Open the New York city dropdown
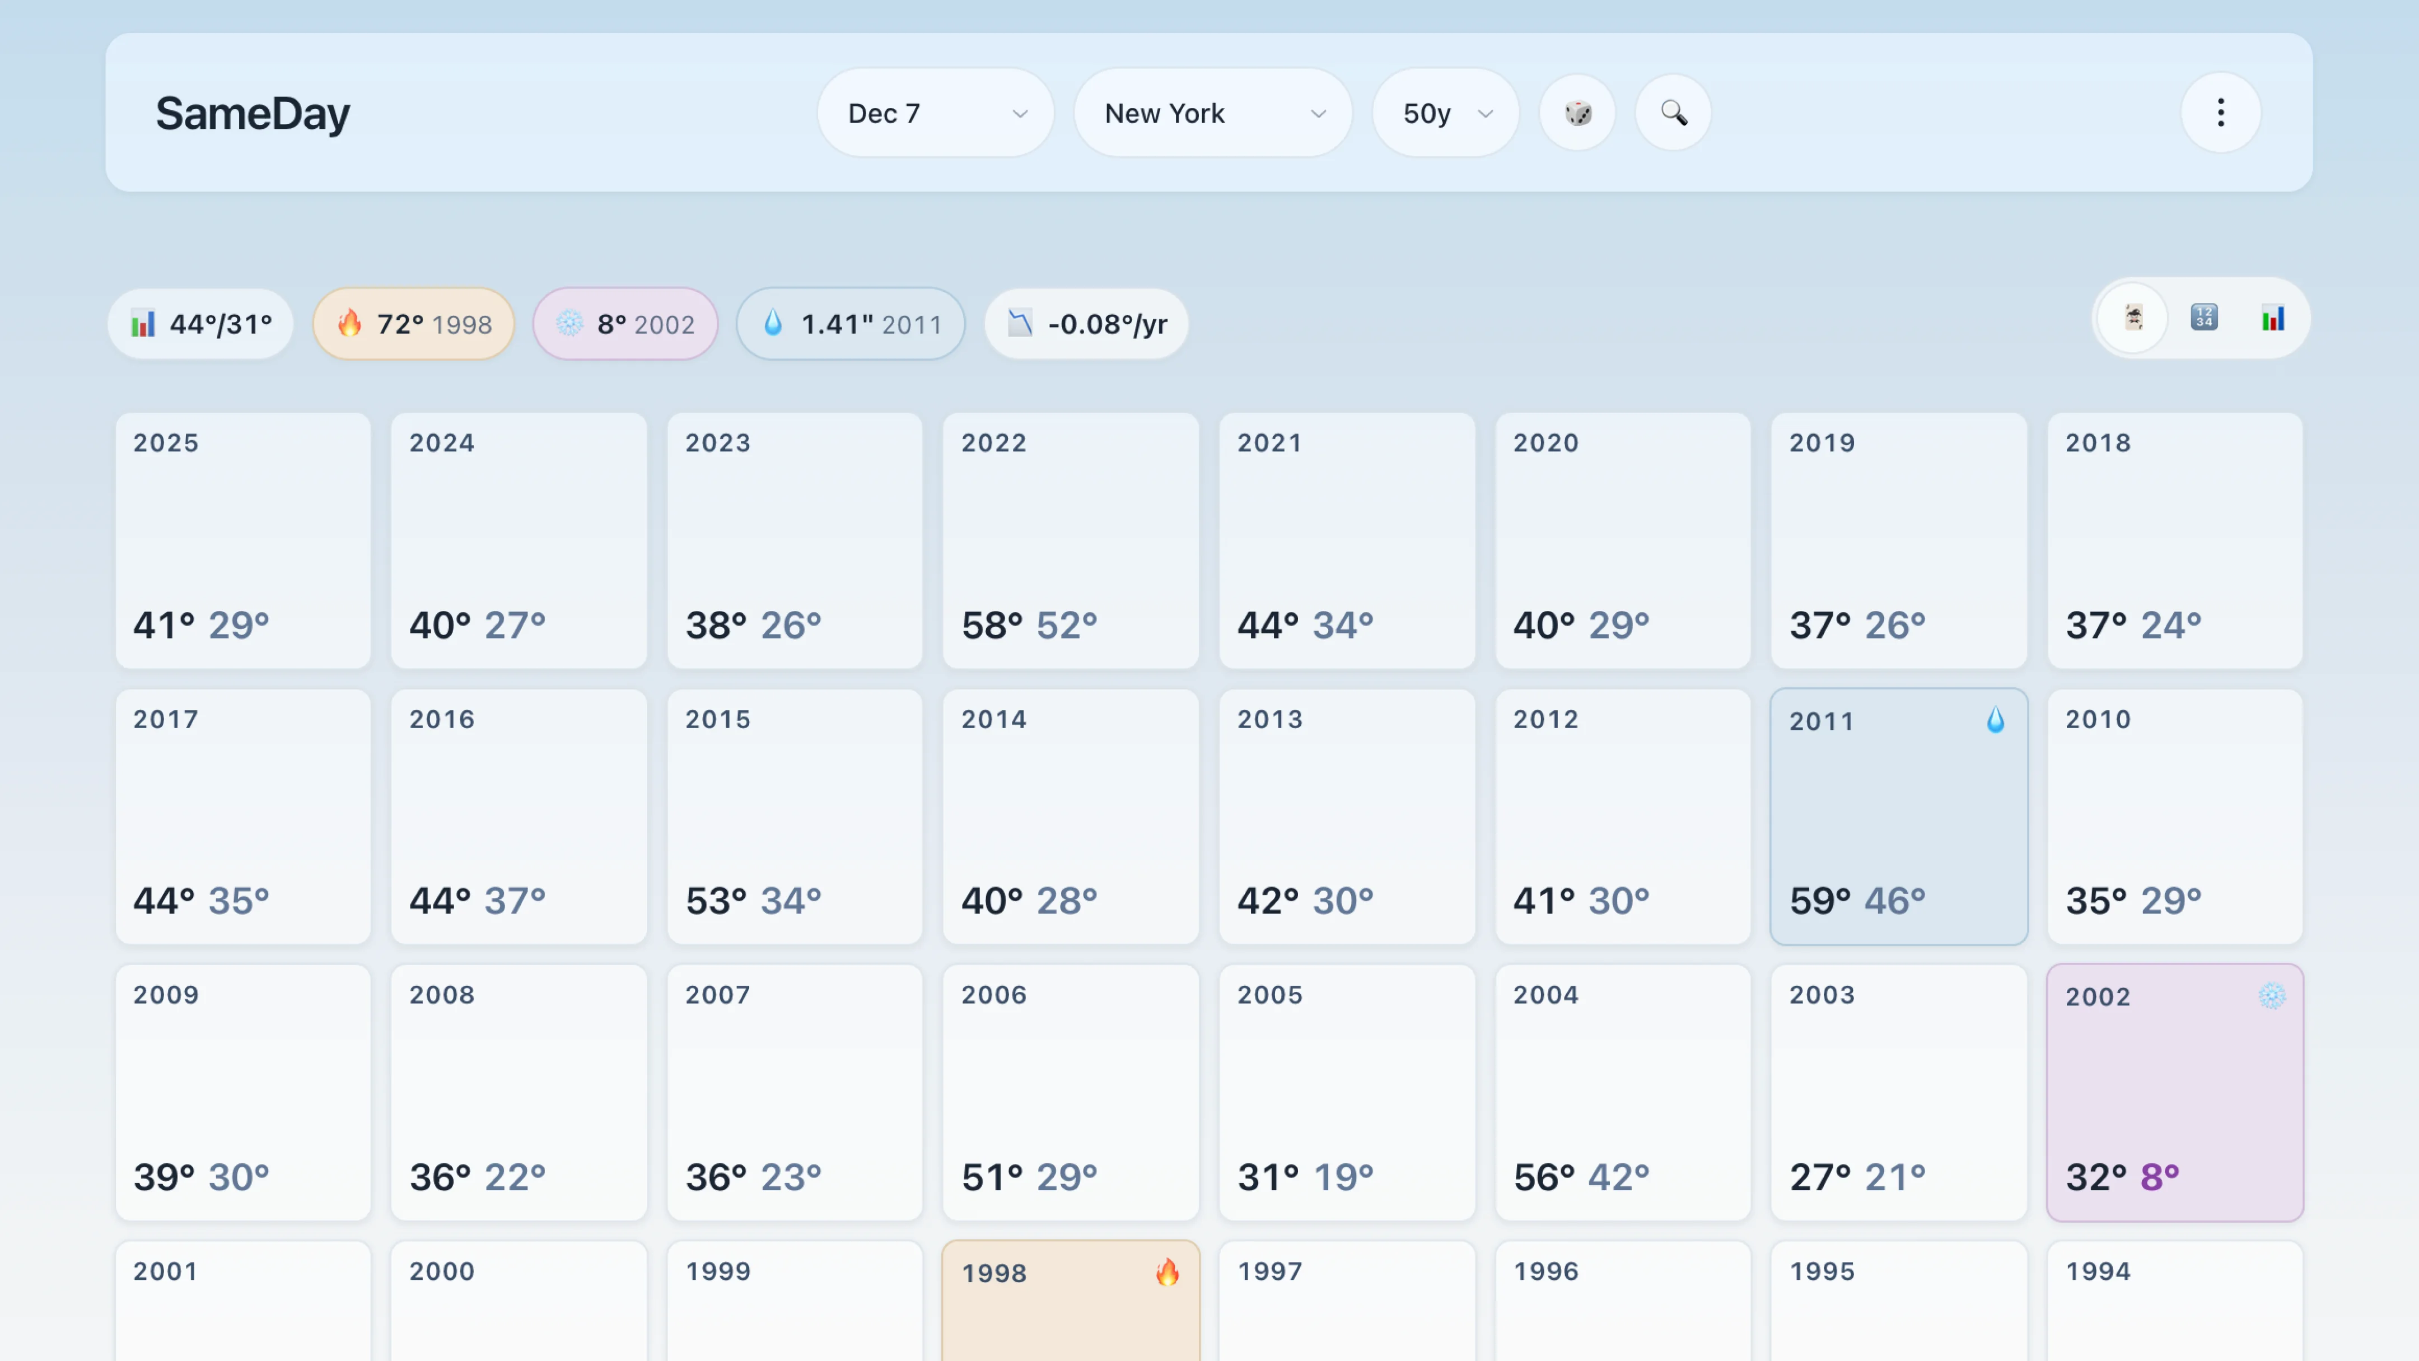 [x=1212, y=113]
